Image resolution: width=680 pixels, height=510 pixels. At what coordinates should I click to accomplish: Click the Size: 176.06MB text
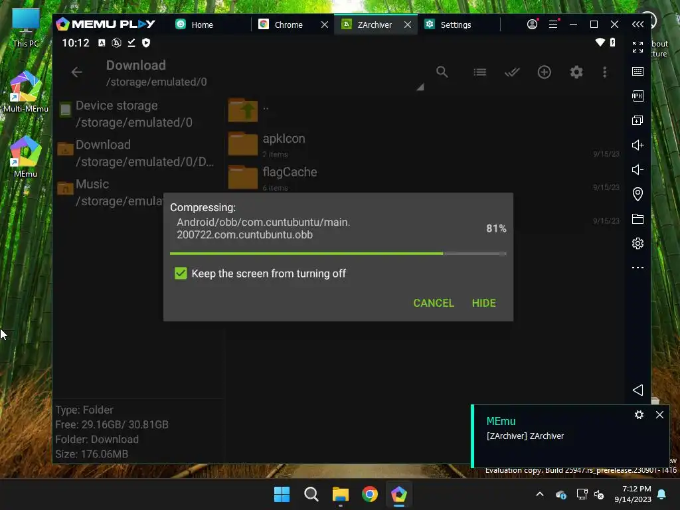[x=92, y=454]
